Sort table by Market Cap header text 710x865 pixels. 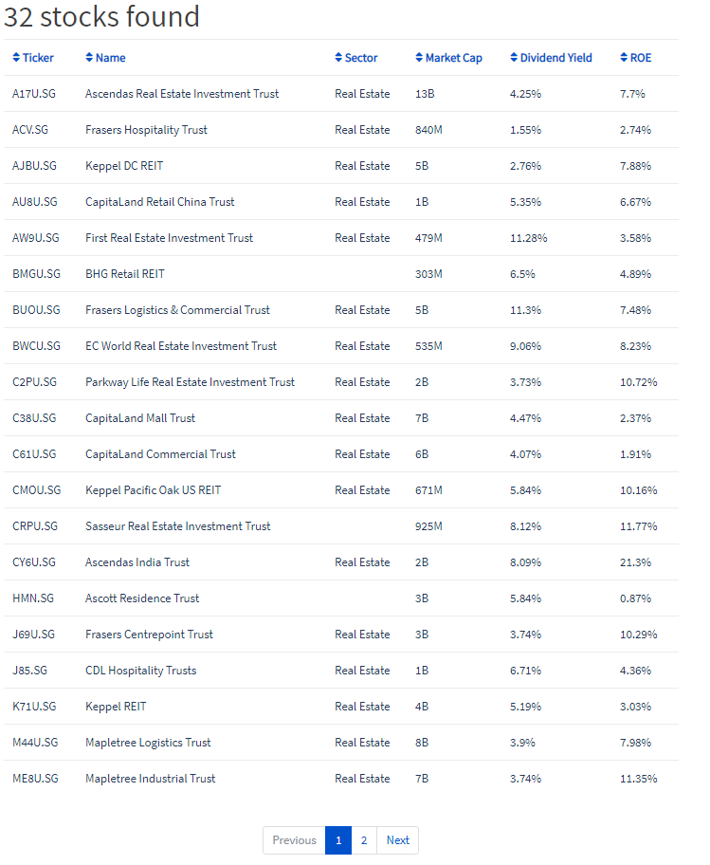point(454,58)
